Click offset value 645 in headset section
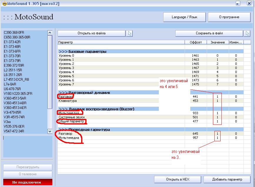 (x=195, y=134)
